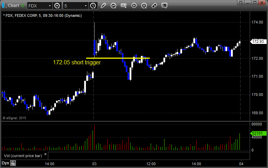Click the 170.00 price axis label
The height and width of the screenshot is (168, 268).
point(257,95)
